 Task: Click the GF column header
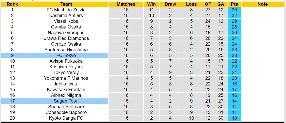(208, 4)
